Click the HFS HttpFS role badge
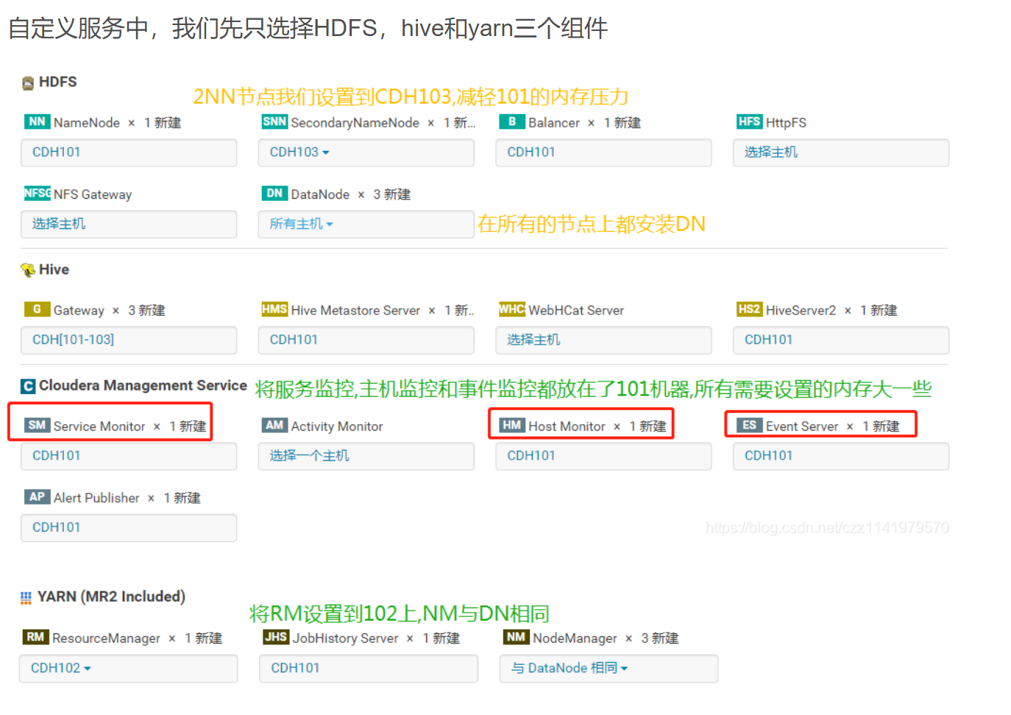Viewport: 1011px width, 715px height. point(749,121)
